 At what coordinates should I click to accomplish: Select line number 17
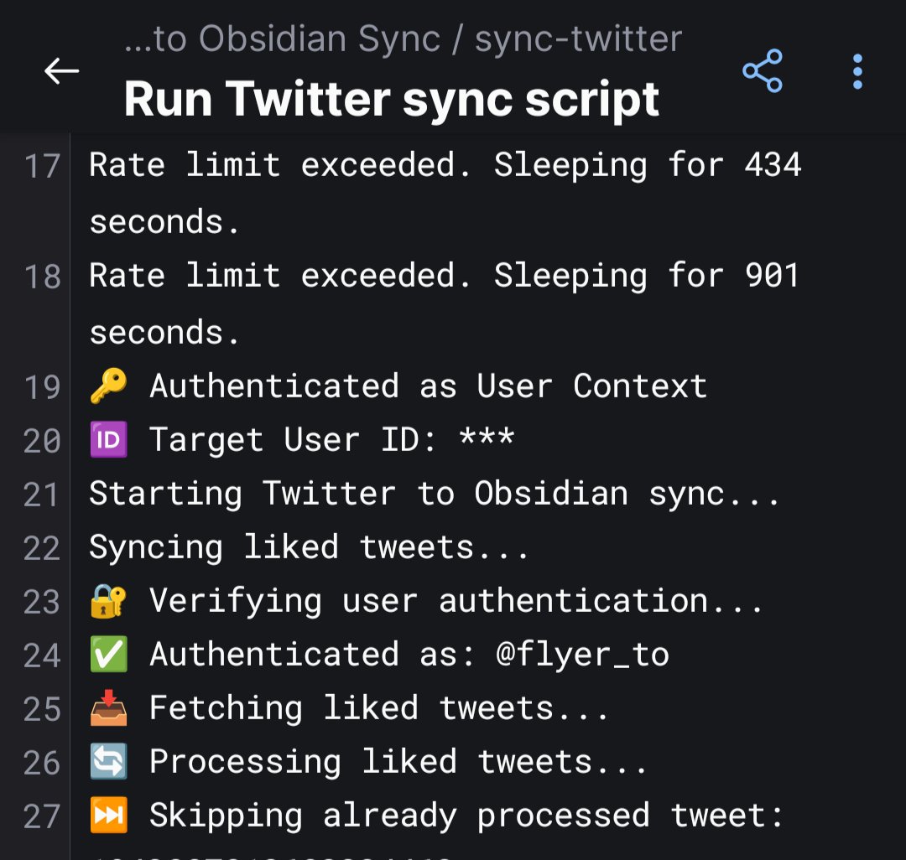42,166
